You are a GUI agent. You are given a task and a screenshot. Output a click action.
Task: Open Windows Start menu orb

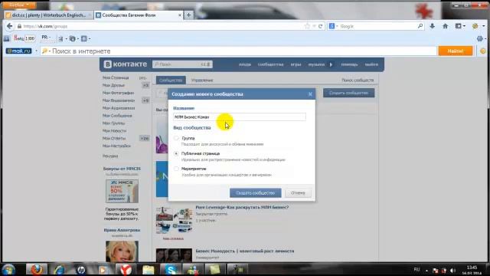point(8,269)
